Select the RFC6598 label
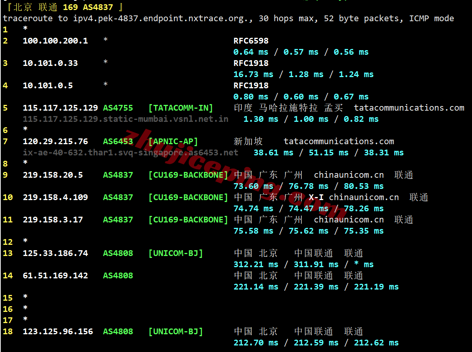 [251, 40]
